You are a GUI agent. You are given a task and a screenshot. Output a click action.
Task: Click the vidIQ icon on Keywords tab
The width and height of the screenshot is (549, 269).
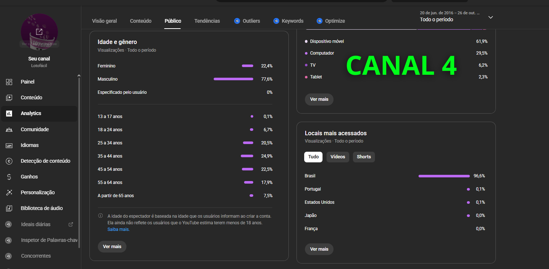276,21
